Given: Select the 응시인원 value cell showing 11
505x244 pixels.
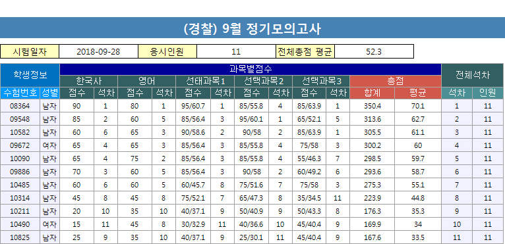Looking at the screenshot, I should 236,52.
